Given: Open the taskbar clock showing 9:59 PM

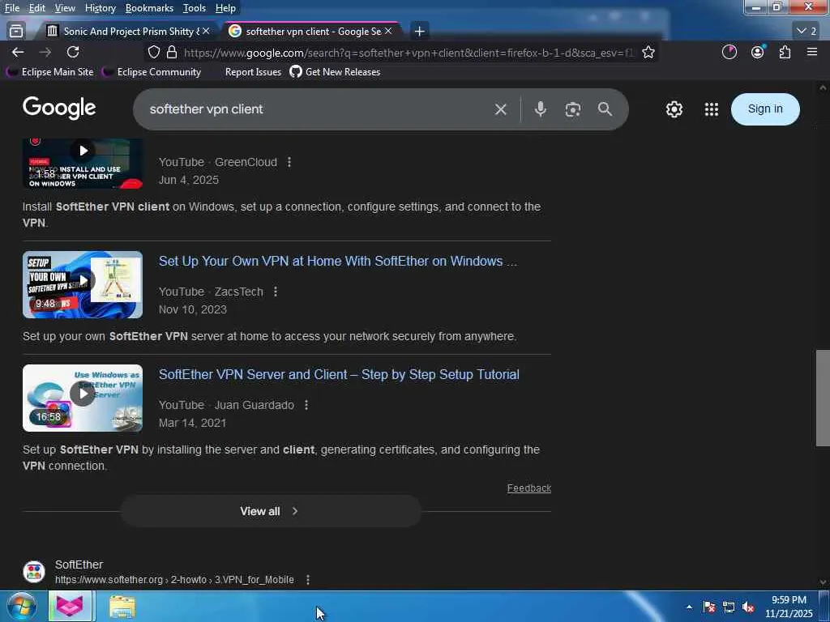Looking at the screenshot, I should (789, 607).
